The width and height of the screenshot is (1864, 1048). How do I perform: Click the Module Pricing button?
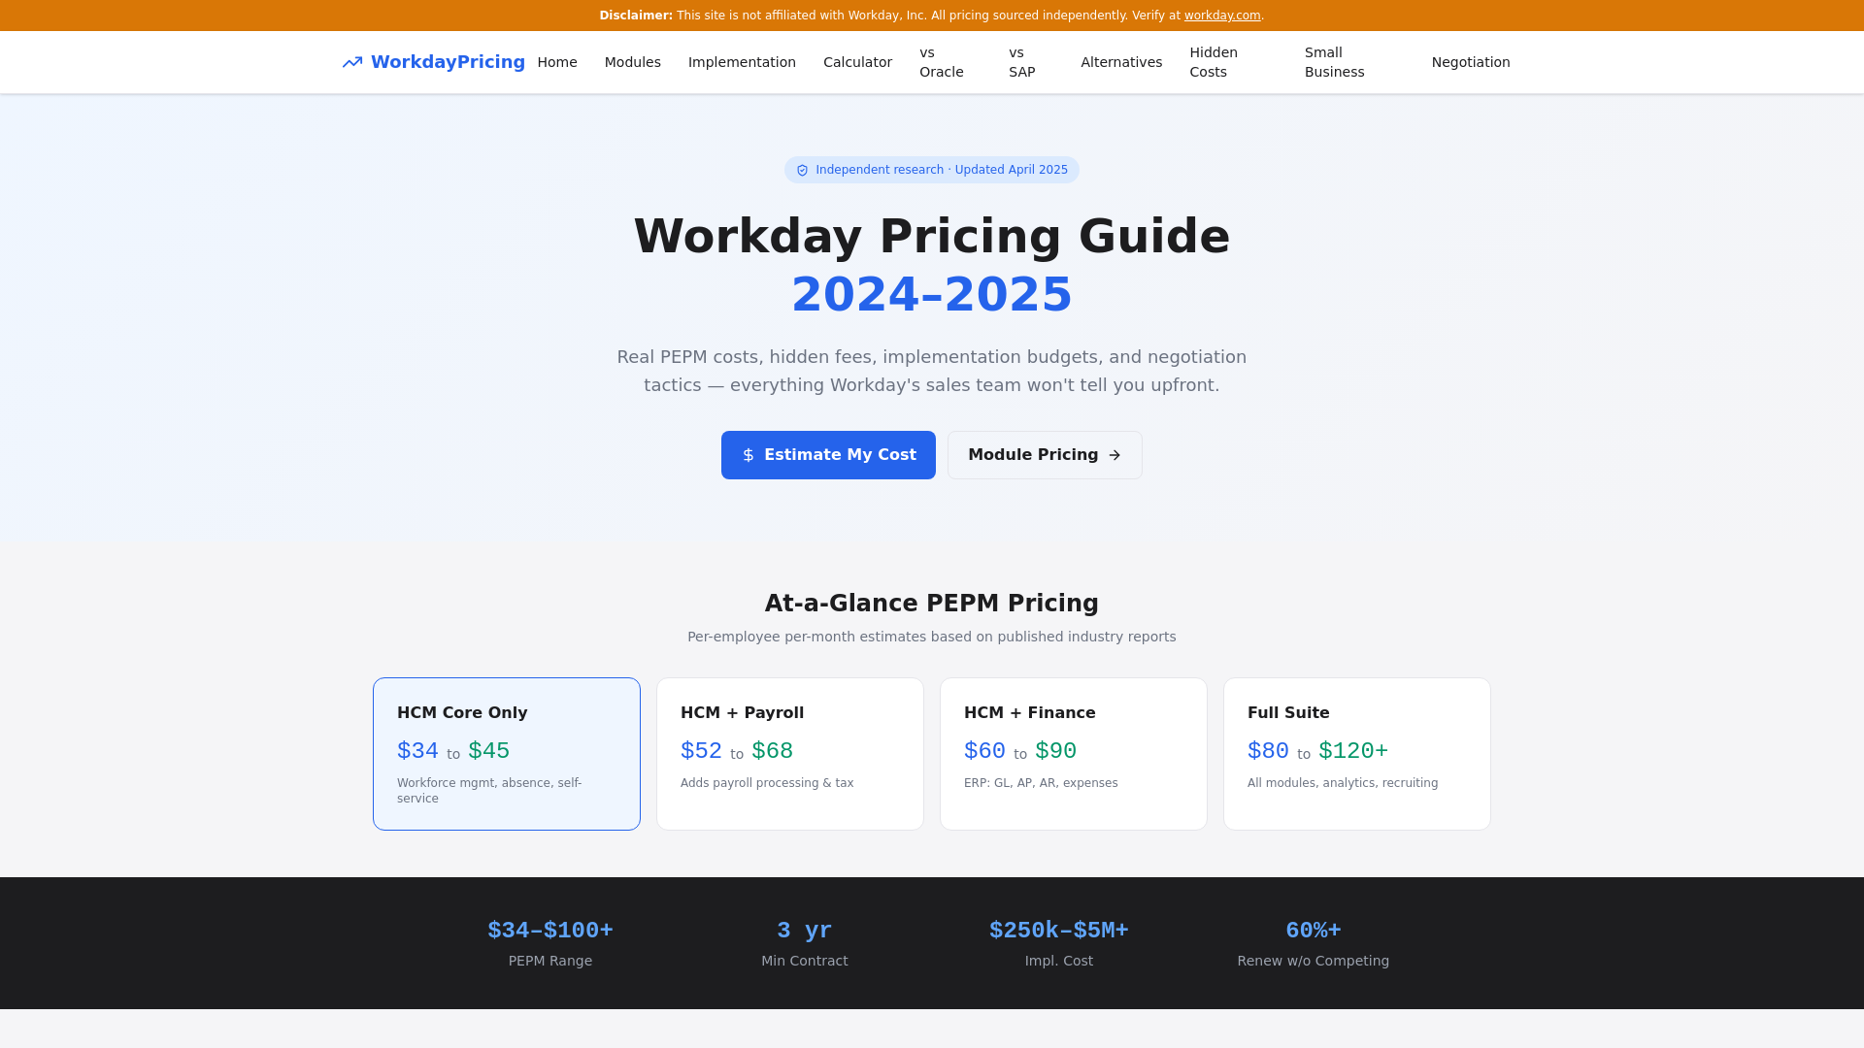(x=1045, y=455)
